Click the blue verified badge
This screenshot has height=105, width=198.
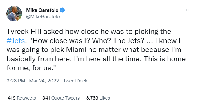coord(62,10)
